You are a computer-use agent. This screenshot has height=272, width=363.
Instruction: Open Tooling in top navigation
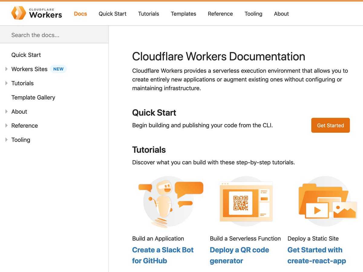click(253, 14)
